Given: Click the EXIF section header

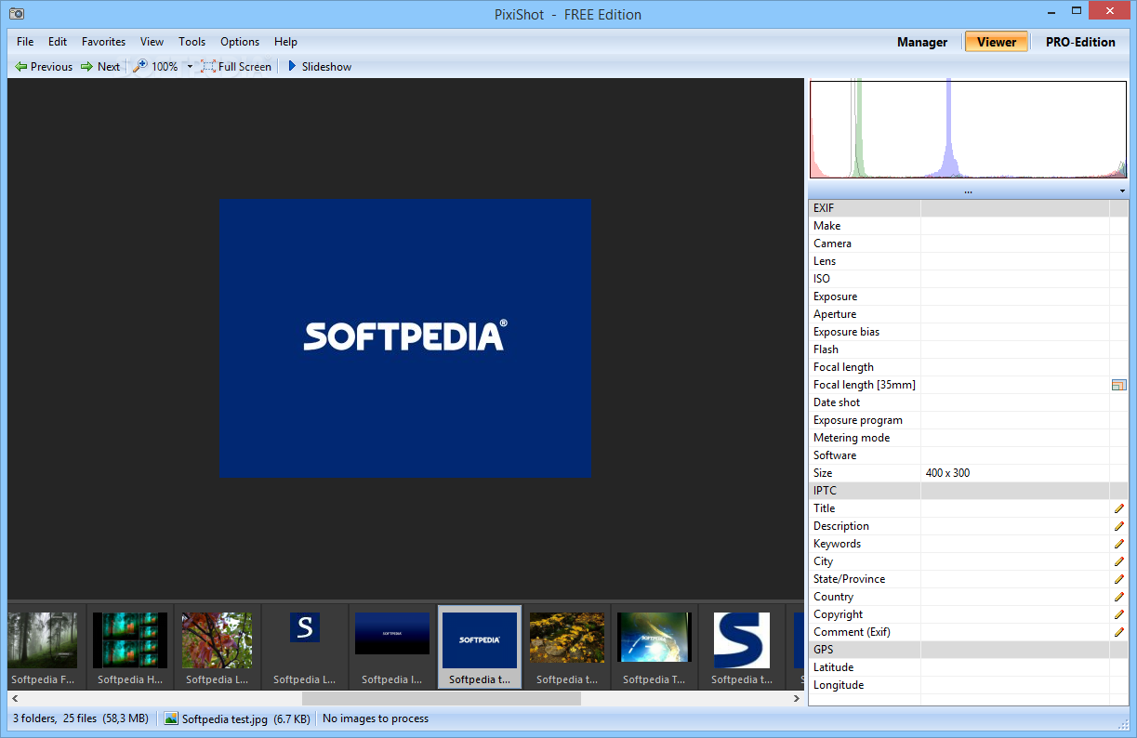Looking at the screenshot, I should coord(968,208).
